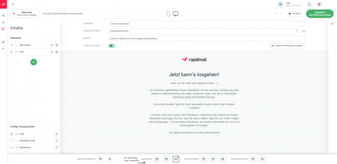Open the right sidebar list icon

(333, 23)
